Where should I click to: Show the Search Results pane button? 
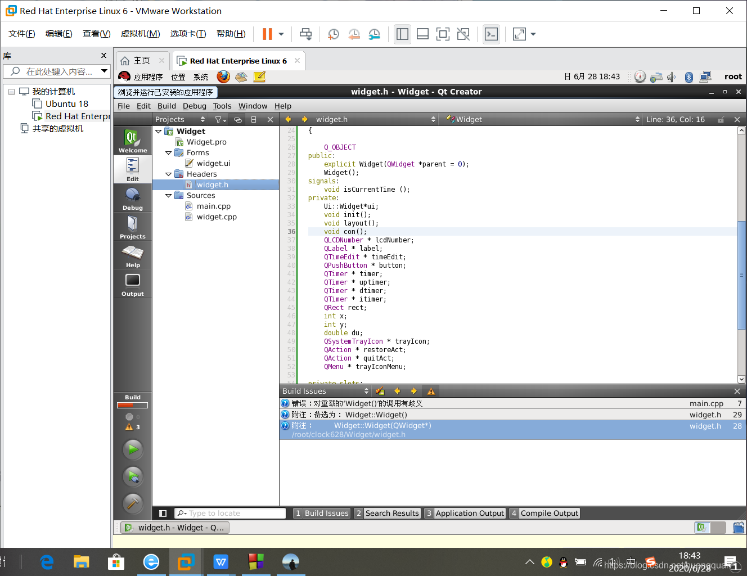(388, 513)
